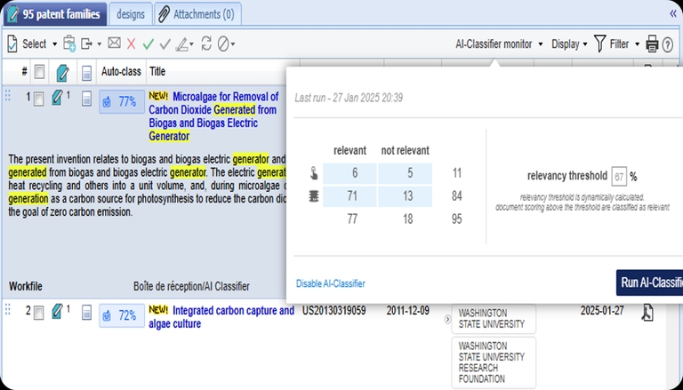Viewport: 683px width, 390px height.
Task: Collapse panel with double chevron icon
Action: 672,13
